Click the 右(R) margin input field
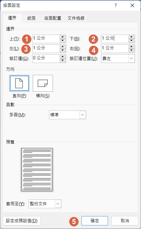Screen dimensions: 141x229 click(115, 48)
